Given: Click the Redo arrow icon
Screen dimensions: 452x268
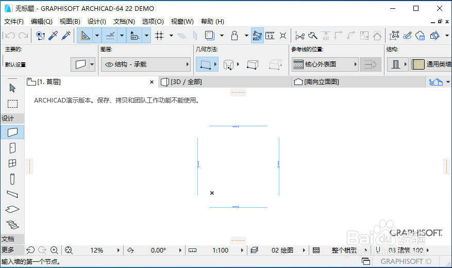Looking at the screenshot, I should pos(23,36).
